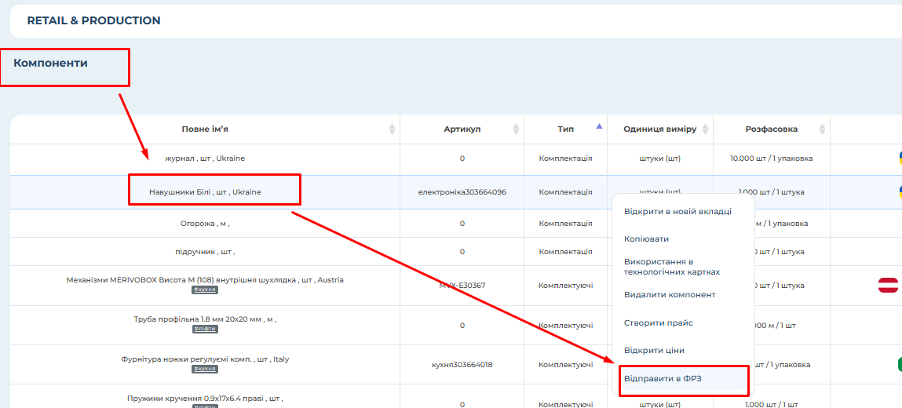The image size is (902, 408).
Task: Sort by Одиниця виміру using its arrows
Action: coord(705,129)
